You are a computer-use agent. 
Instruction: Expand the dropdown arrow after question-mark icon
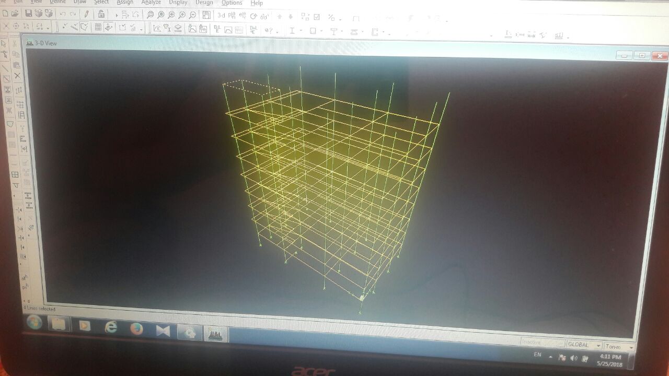point(277,31)
